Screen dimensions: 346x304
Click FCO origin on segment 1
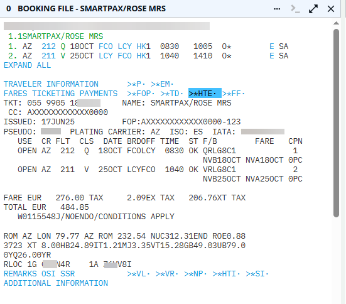(x=105, y=46)
